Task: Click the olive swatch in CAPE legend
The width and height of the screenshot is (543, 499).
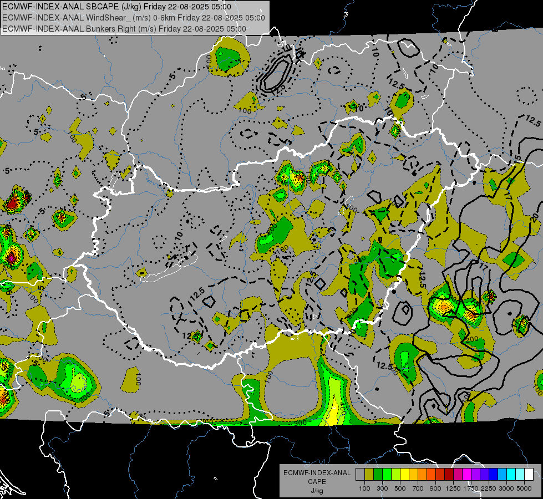Action: (x=369, y=475)
